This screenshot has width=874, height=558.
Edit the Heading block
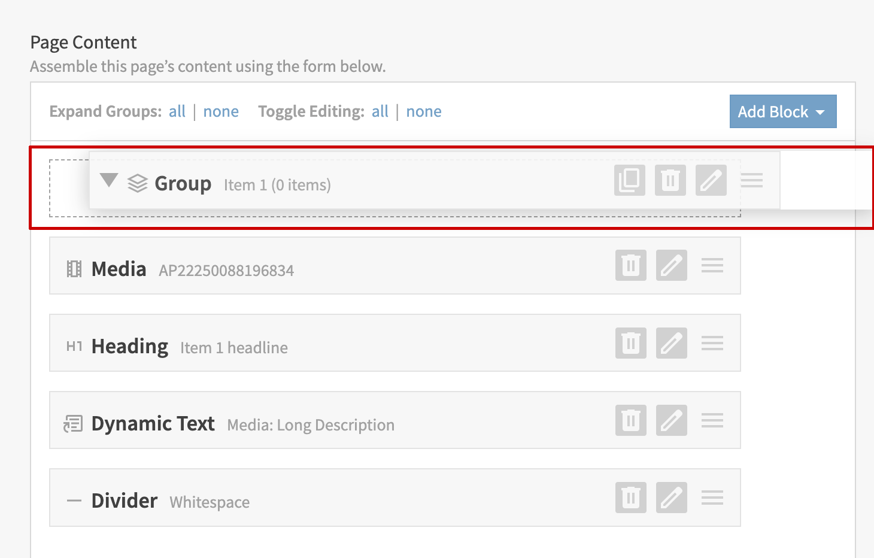coord(671,343)
